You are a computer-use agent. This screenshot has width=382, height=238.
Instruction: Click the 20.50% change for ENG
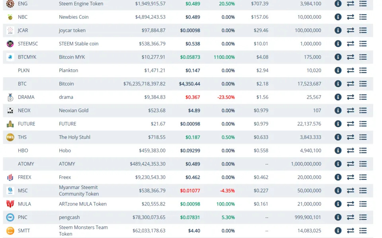pyautogui.click(x=227, y=4)
